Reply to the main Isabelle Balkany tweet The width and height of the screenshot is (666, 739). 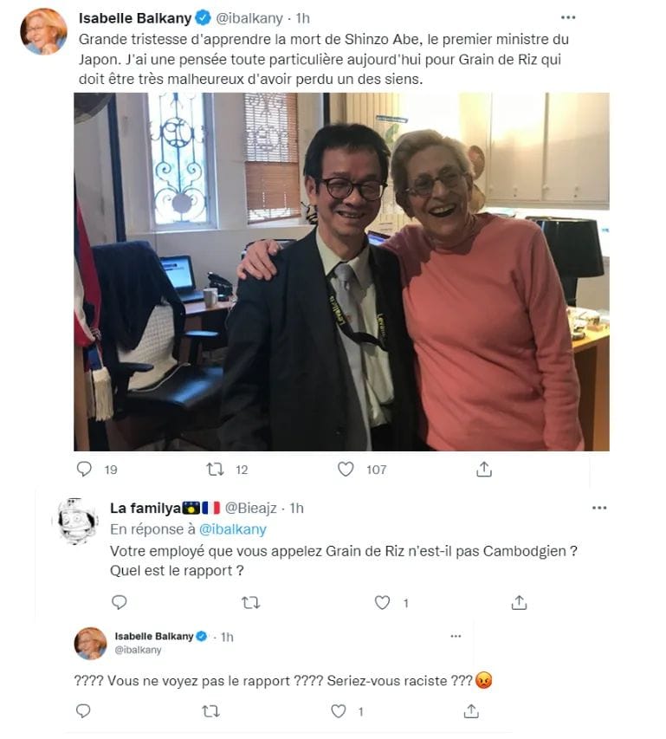pyautogui.click(x=84, y=469)
